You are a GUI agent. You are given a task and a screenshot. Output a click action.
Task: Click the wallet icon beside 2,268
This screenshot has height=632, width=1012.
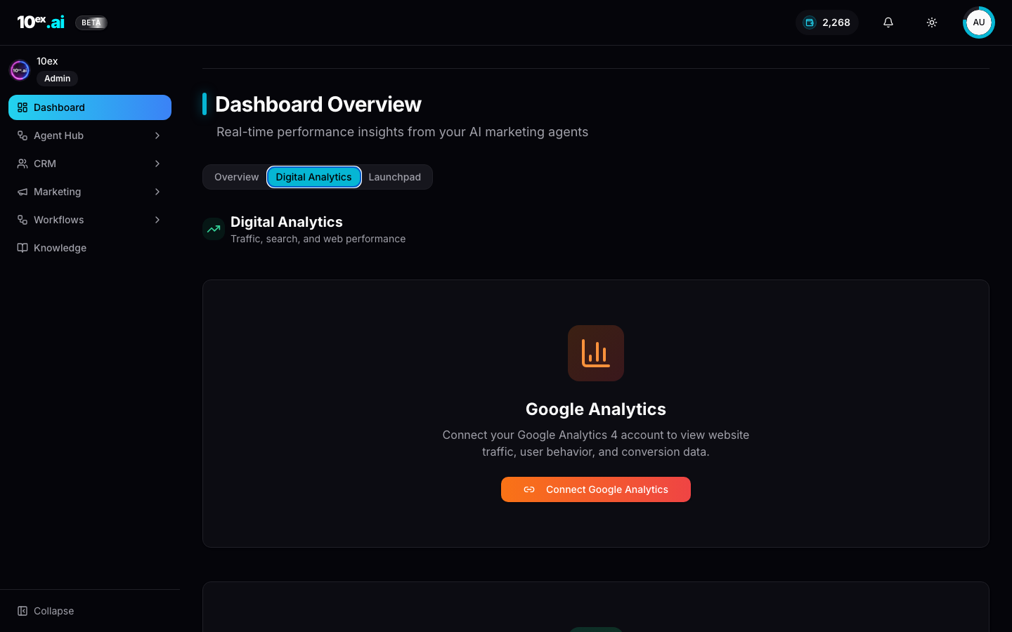(810, 22)
